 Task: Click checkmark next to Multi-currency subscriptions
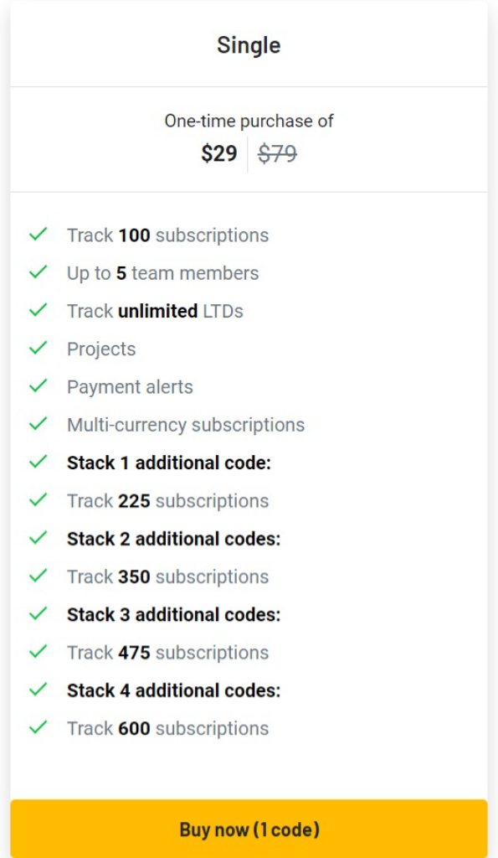tap(39, 423)
